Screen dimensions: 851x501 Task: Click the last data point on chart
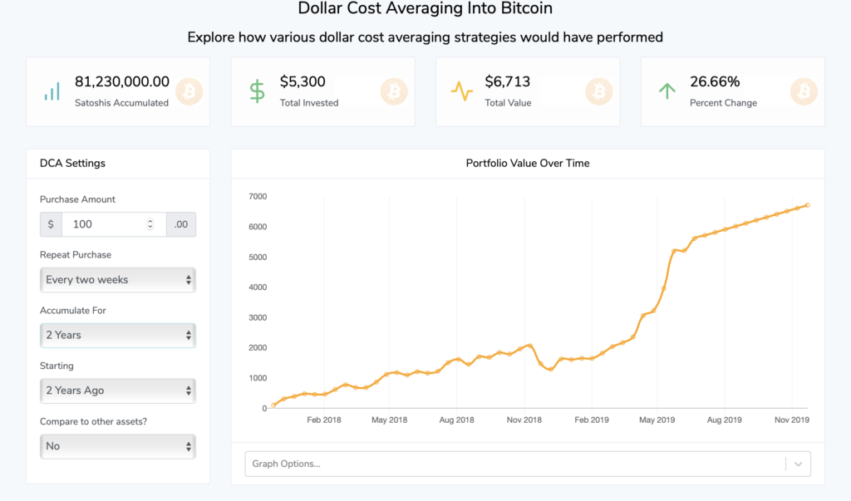(808, 205)
